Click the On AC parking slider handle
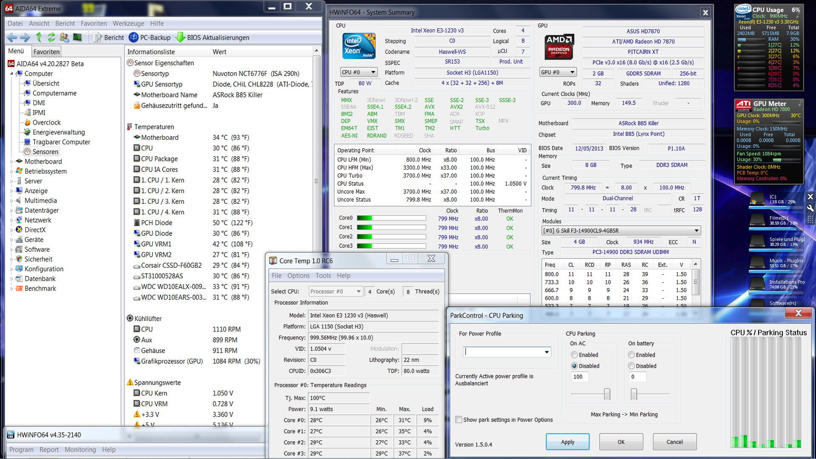This screenshot has width=816, height=459. 607,394
